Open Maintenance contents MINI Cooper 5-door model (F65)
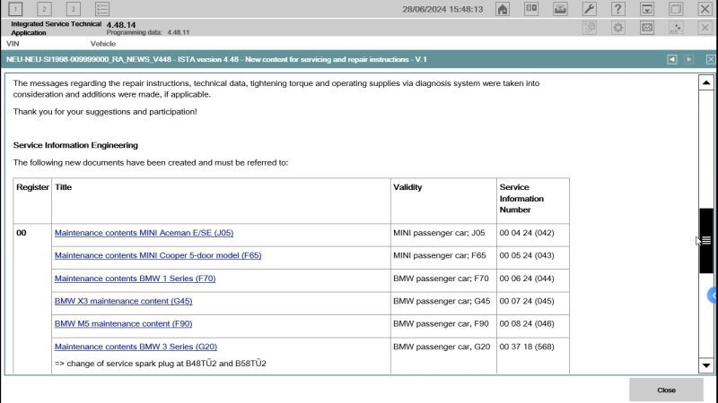This screenshot has height=403, width=718. click(158, 255)
